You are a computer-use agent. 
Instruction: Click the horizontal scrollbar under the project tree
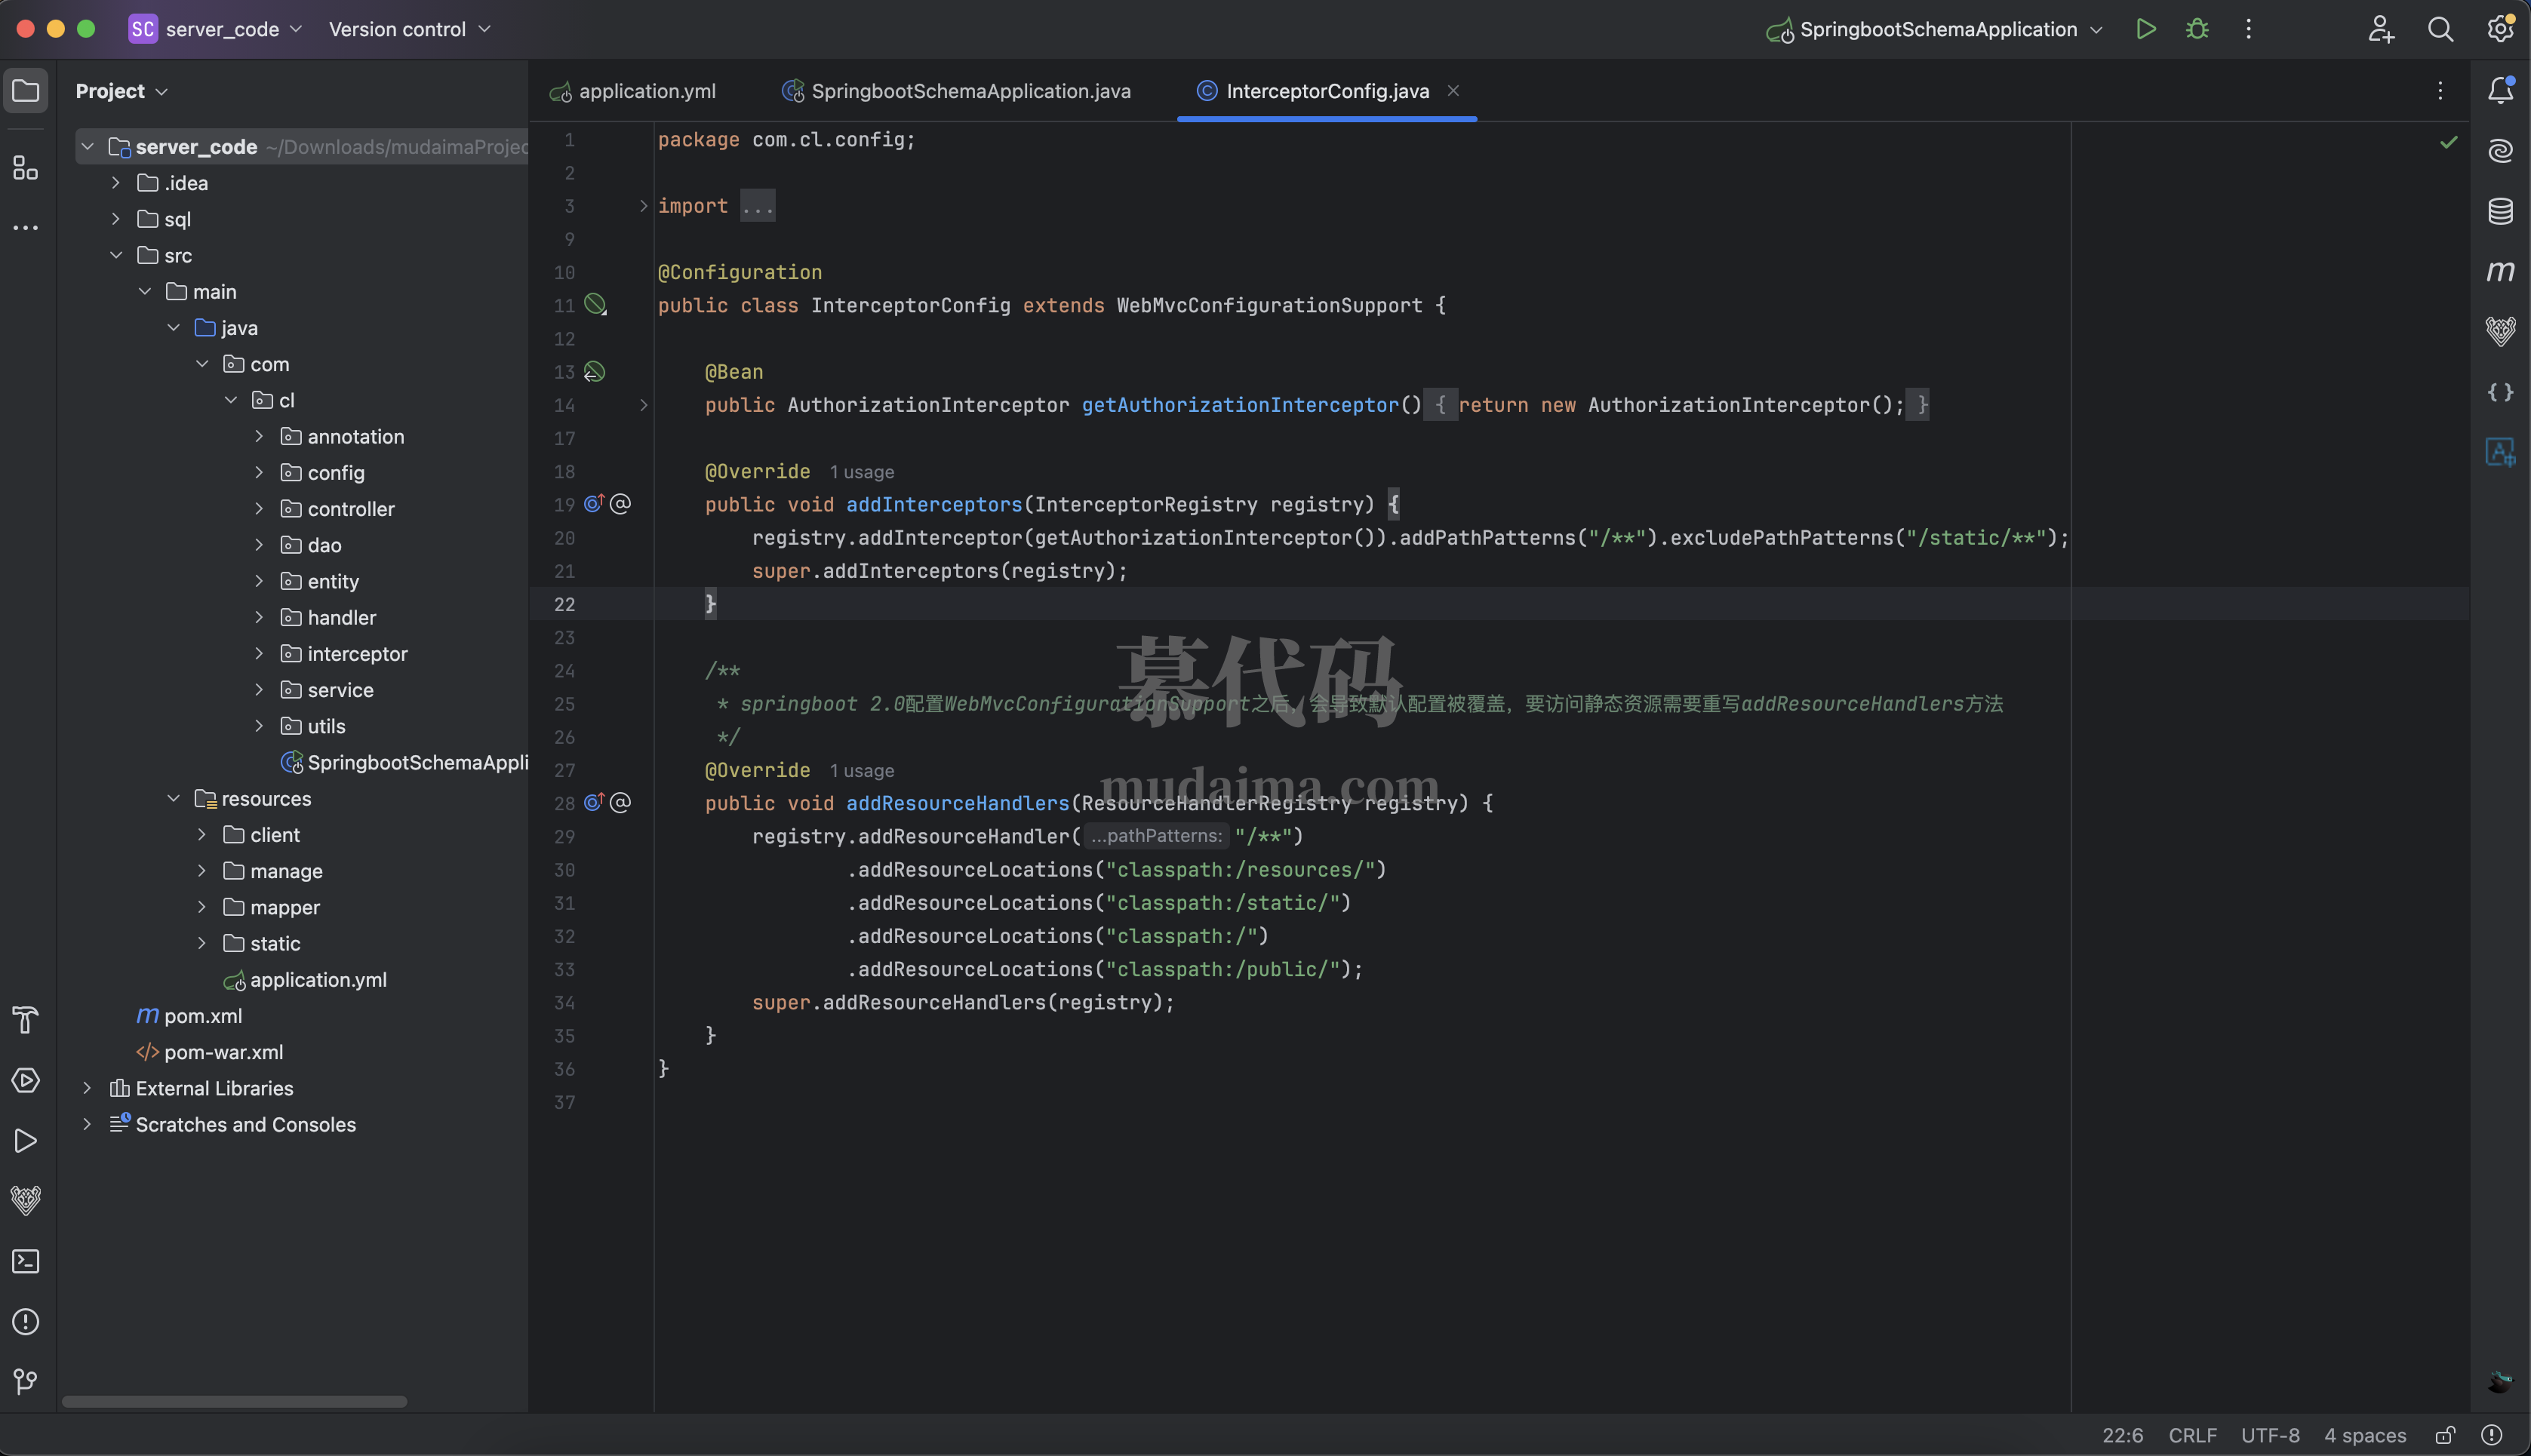point(234,1401)
